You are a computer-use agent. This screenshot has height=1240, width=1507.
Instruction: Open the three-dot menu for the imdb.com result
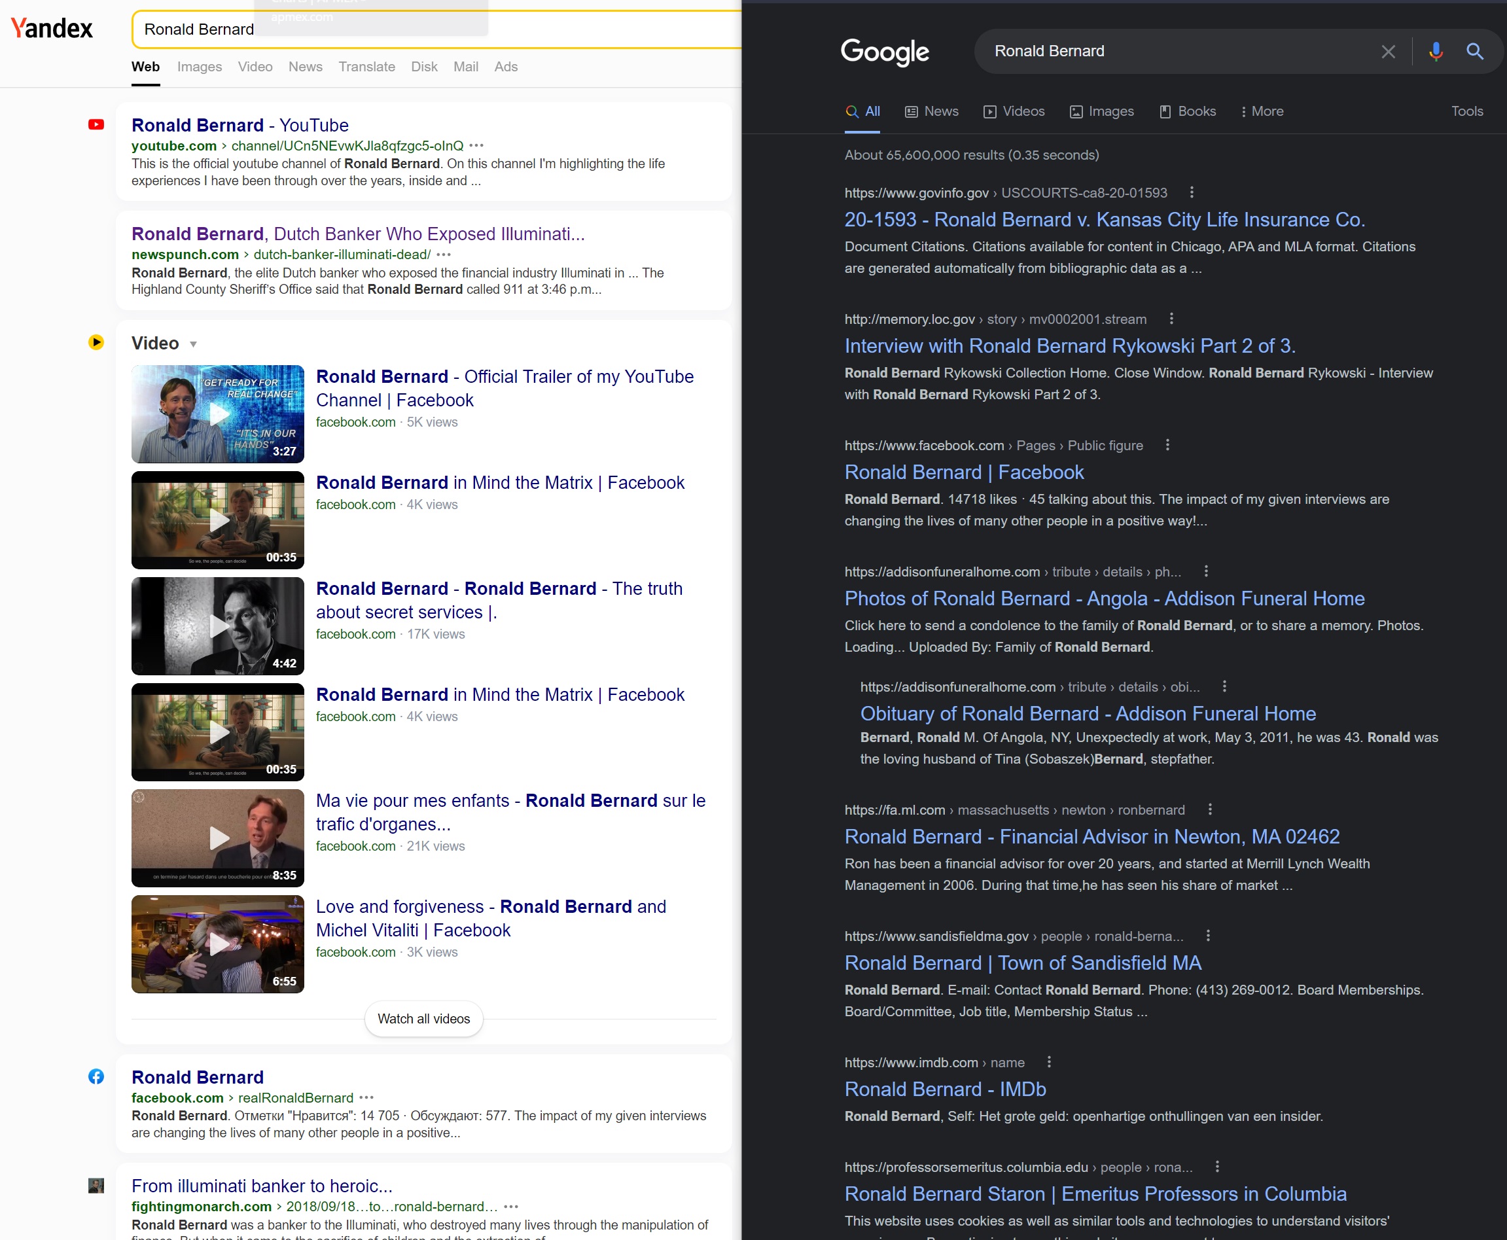click(1048, 1062)
